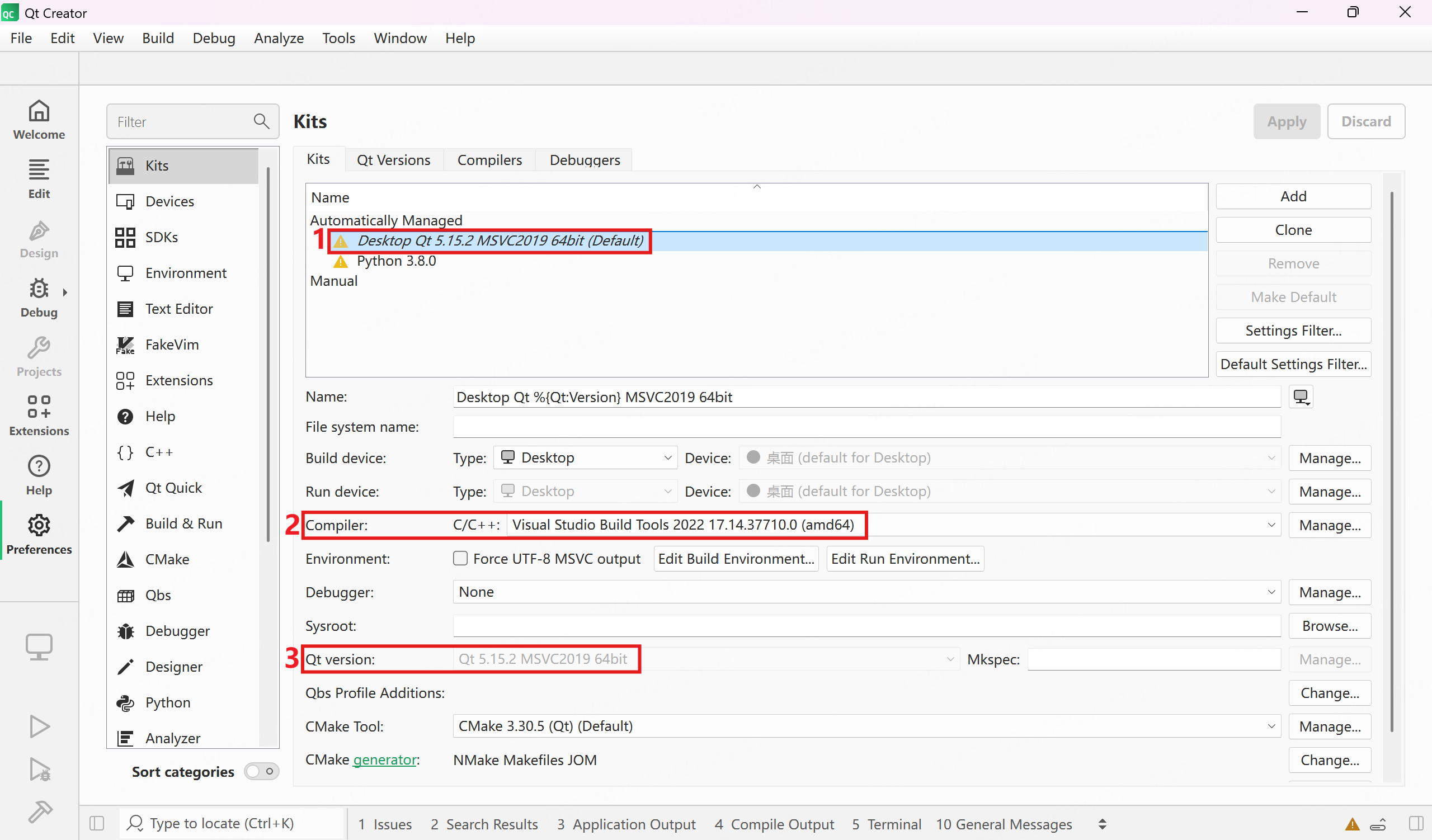
Task: Start debugging with the Debug-run icon
Action: (39, 770)
